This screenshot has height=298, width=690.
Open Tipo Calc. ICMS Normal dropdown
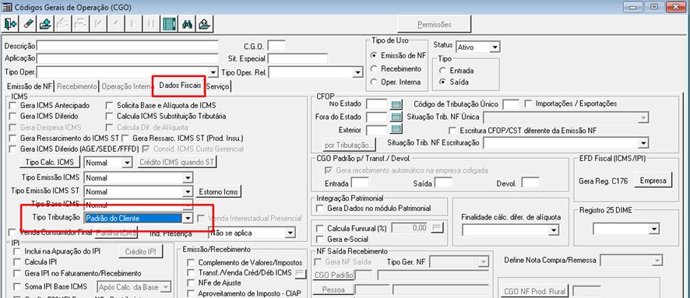[x=128, y=163]
